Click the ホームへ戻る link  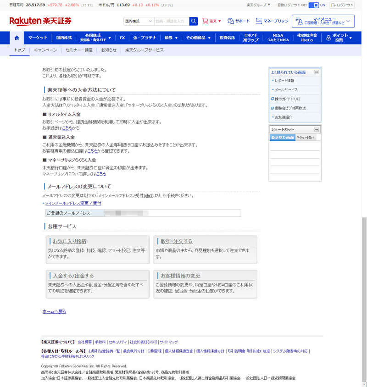click(54, 311)
